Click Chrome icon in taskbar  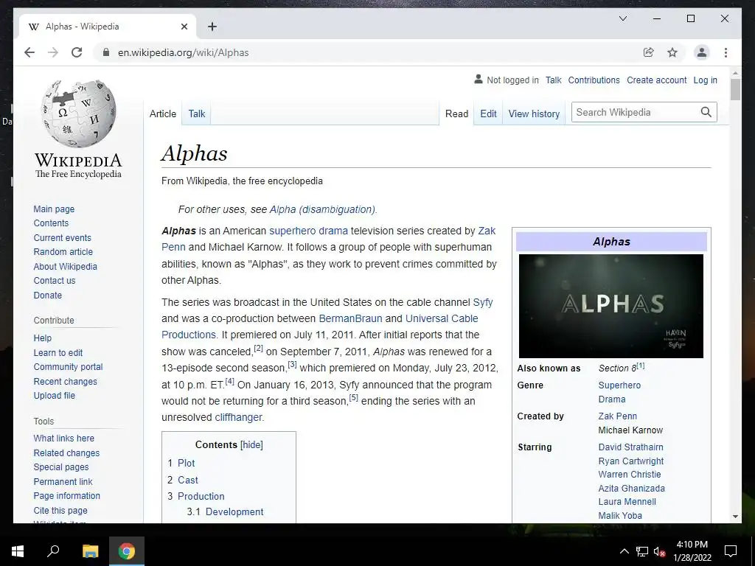coord(127,551)
